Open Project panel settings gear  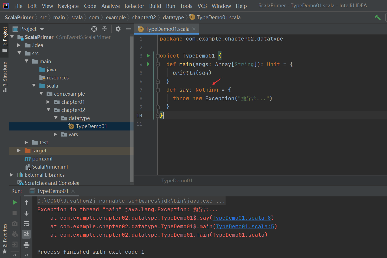tap(118, 29)
